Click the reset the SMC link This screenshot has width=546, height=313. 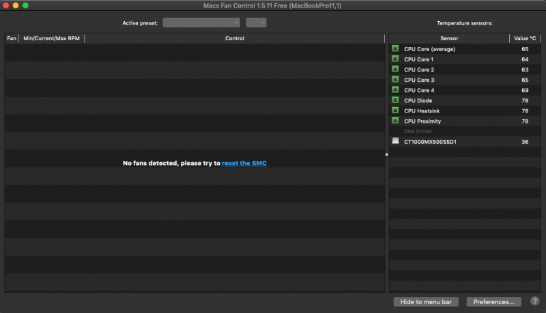coord(244,163)
